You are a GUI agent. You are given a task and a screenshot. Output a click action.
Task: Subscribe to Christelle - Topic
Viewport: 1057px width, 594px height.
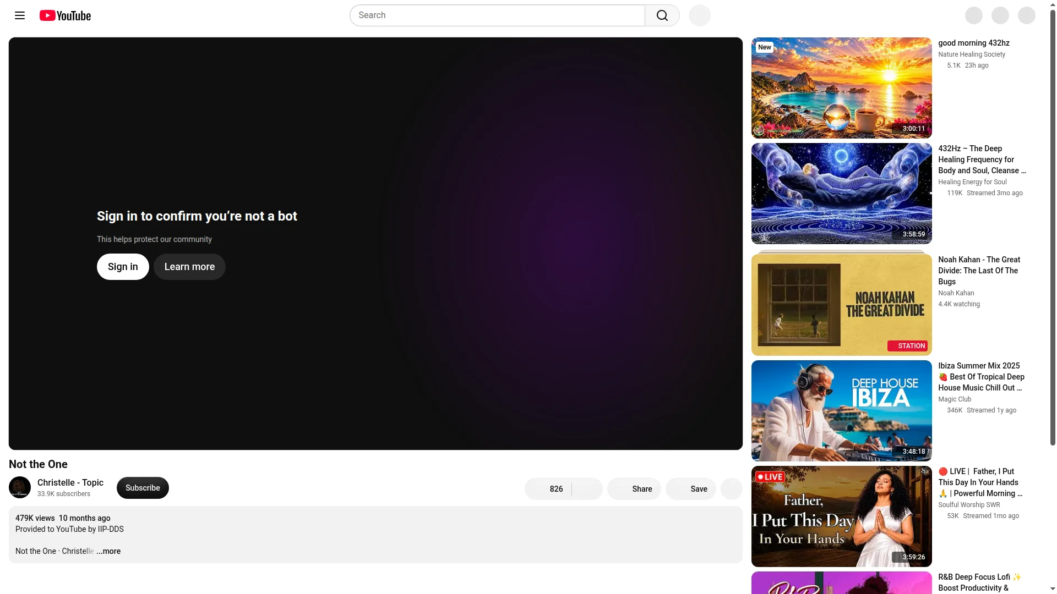(143, 488)
